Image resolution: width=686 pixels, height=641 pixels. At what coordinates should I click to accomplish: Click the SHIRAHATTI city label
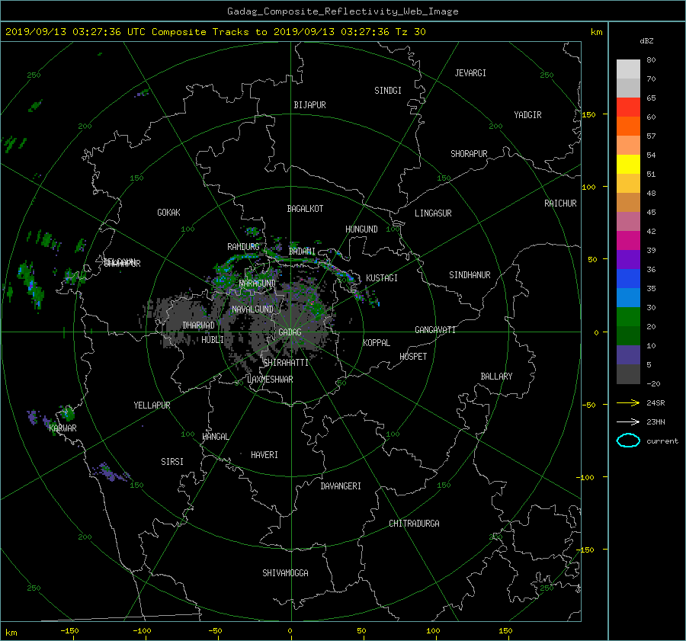[286, 363]
